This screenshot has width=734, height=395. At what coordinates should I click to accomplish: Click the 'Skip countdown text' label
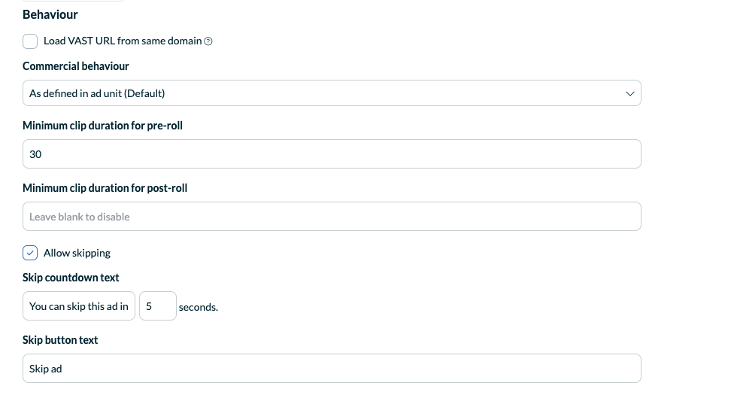tap(71, 278)
